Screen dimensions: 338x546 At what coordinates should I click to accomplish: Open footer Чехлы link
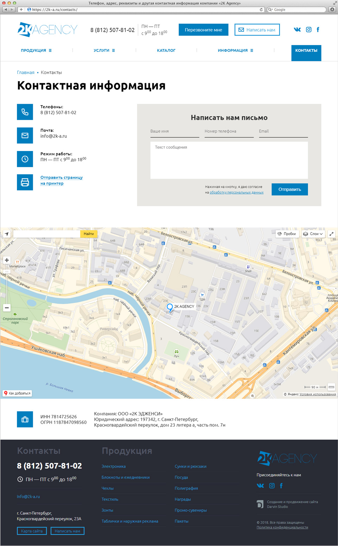point(108,488)
